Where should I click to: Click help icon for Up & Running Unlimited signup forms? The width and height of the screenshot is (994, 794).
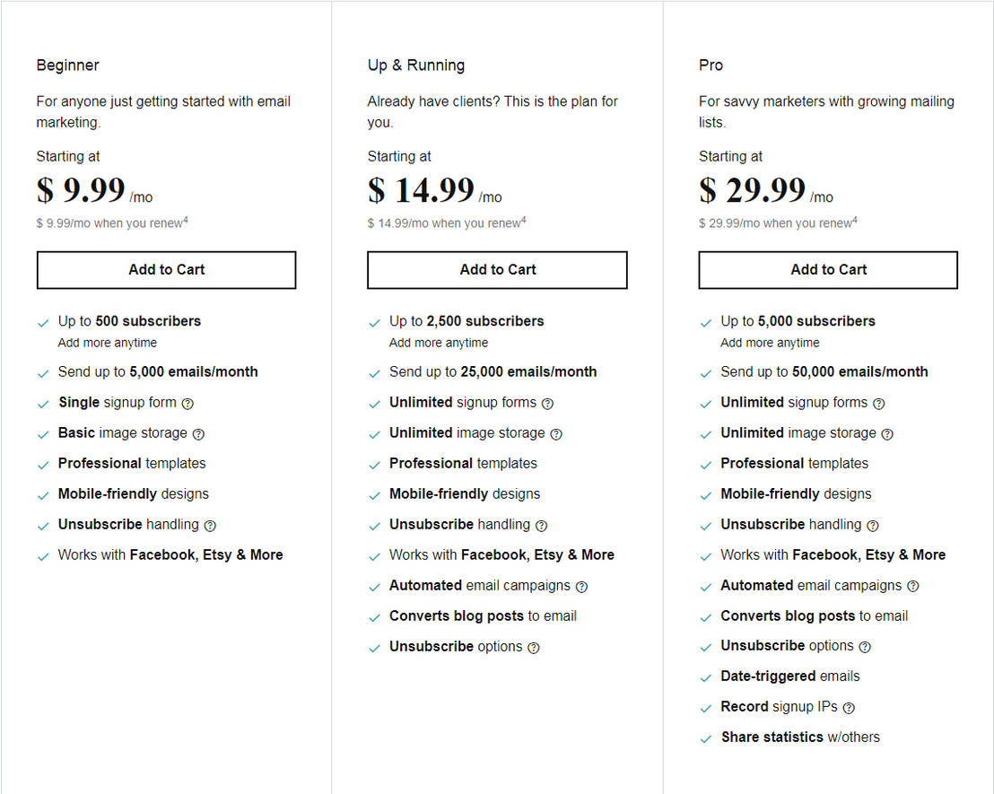547,404
